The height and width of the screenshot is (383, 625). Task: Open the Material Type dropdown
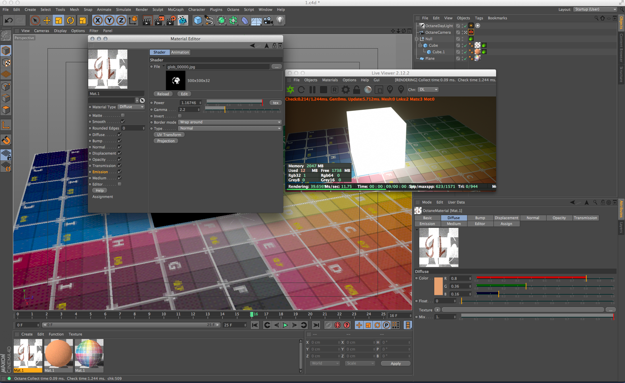click(x=131, y=107)
